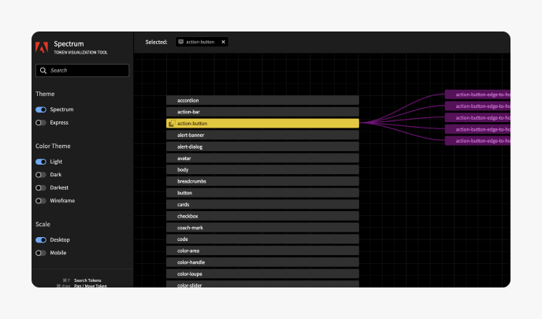Click the component icon in the selected chip

pyautogui.click(x=180, y=42)
